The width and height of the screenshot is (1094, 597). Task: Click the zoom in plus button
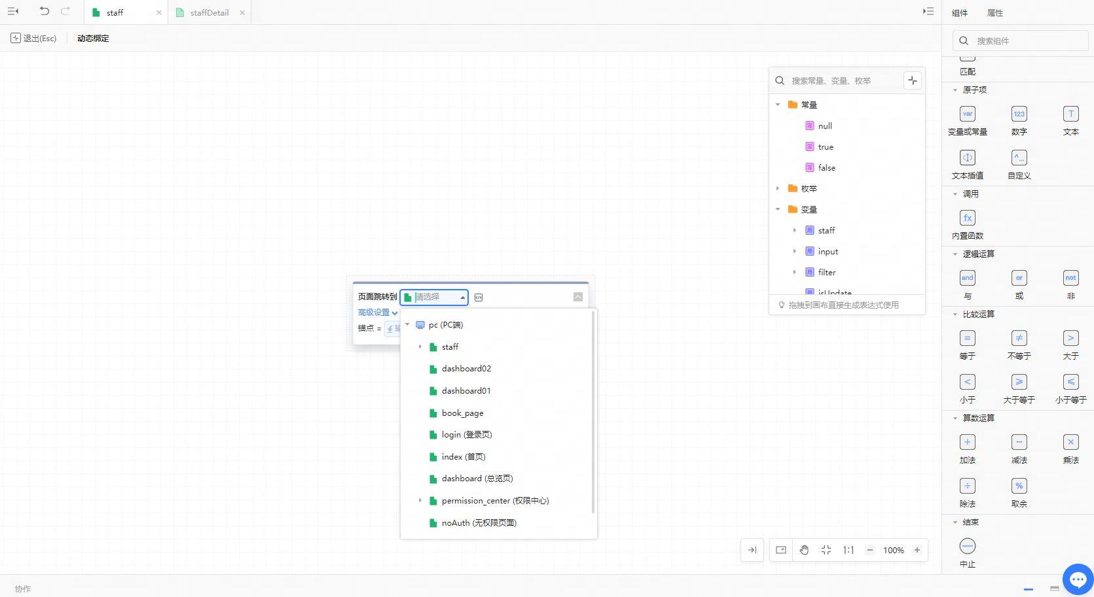pyautogui.click(x=917, y=550)
